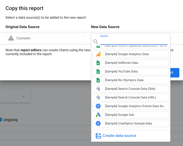Click Search Console icon for Site data
The width and height of the screenshot is (183, 146).
pos(98,89)
